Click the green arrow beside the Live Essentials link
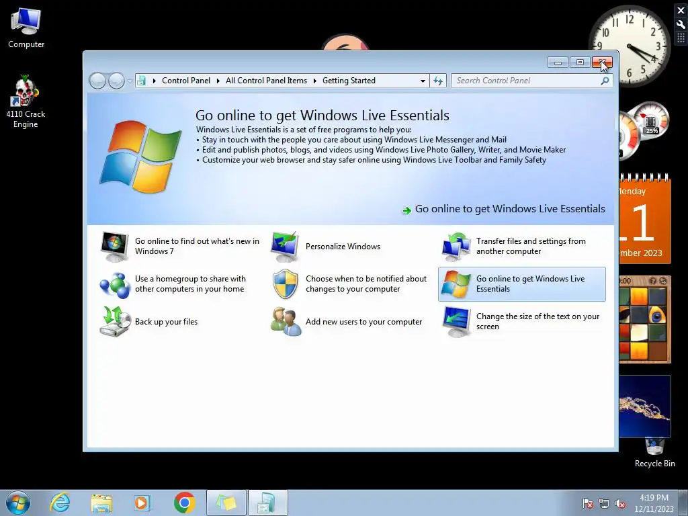The width and height of the screenshot is (688, 516). coord(406,210)
